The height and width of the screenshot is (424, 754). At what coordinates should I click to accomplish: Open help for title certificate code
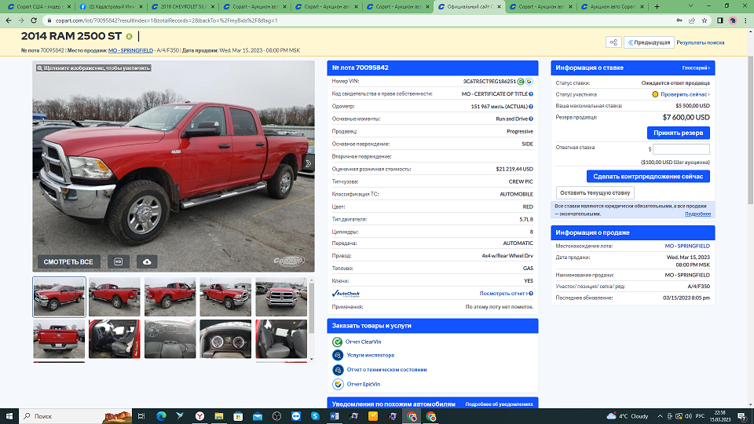(531, 93)
